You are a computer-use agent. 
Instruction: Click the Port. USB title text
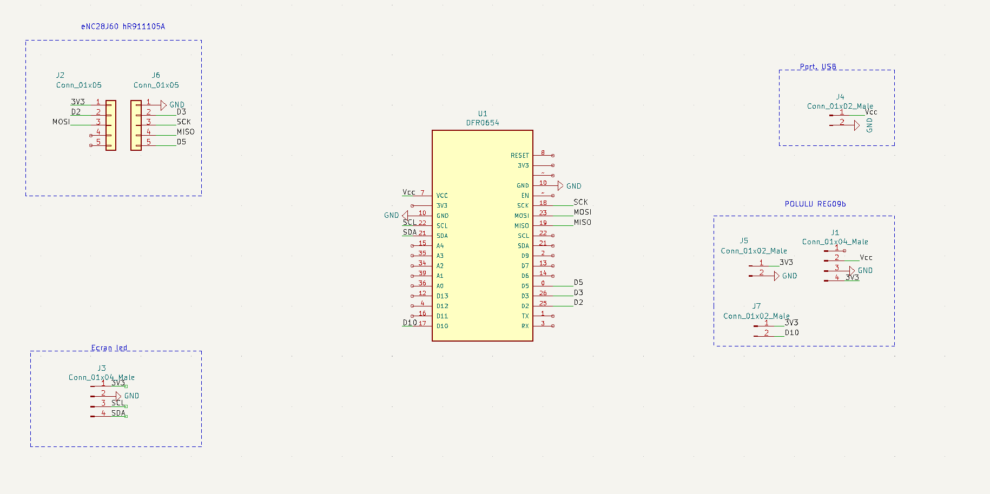tap(818, 66)
